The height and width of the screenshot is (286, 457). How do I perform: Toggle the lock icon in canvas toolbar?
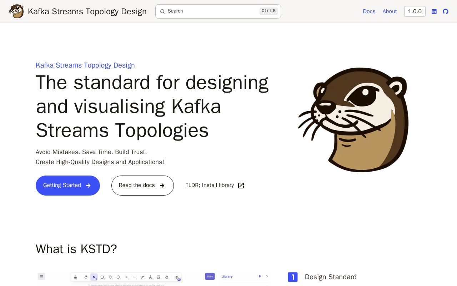76,277
